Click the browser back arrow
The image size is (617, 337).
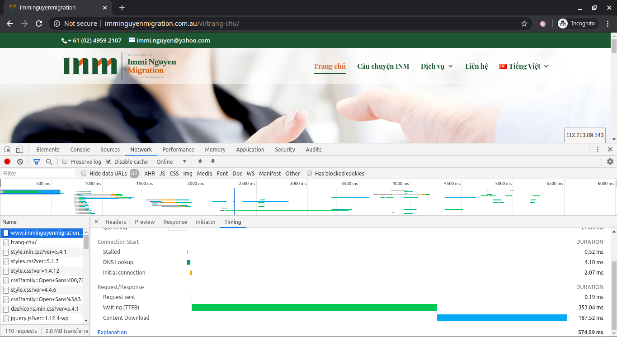click(10, 24)
